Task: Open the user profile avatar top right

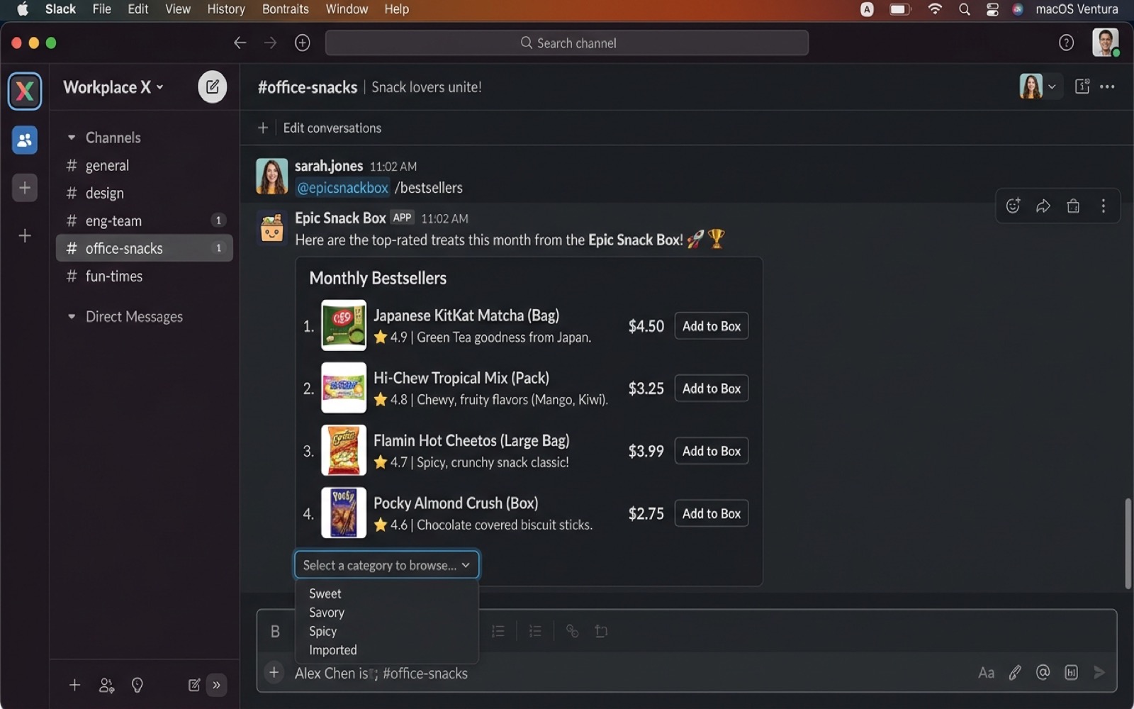Action: [1105, 43]
